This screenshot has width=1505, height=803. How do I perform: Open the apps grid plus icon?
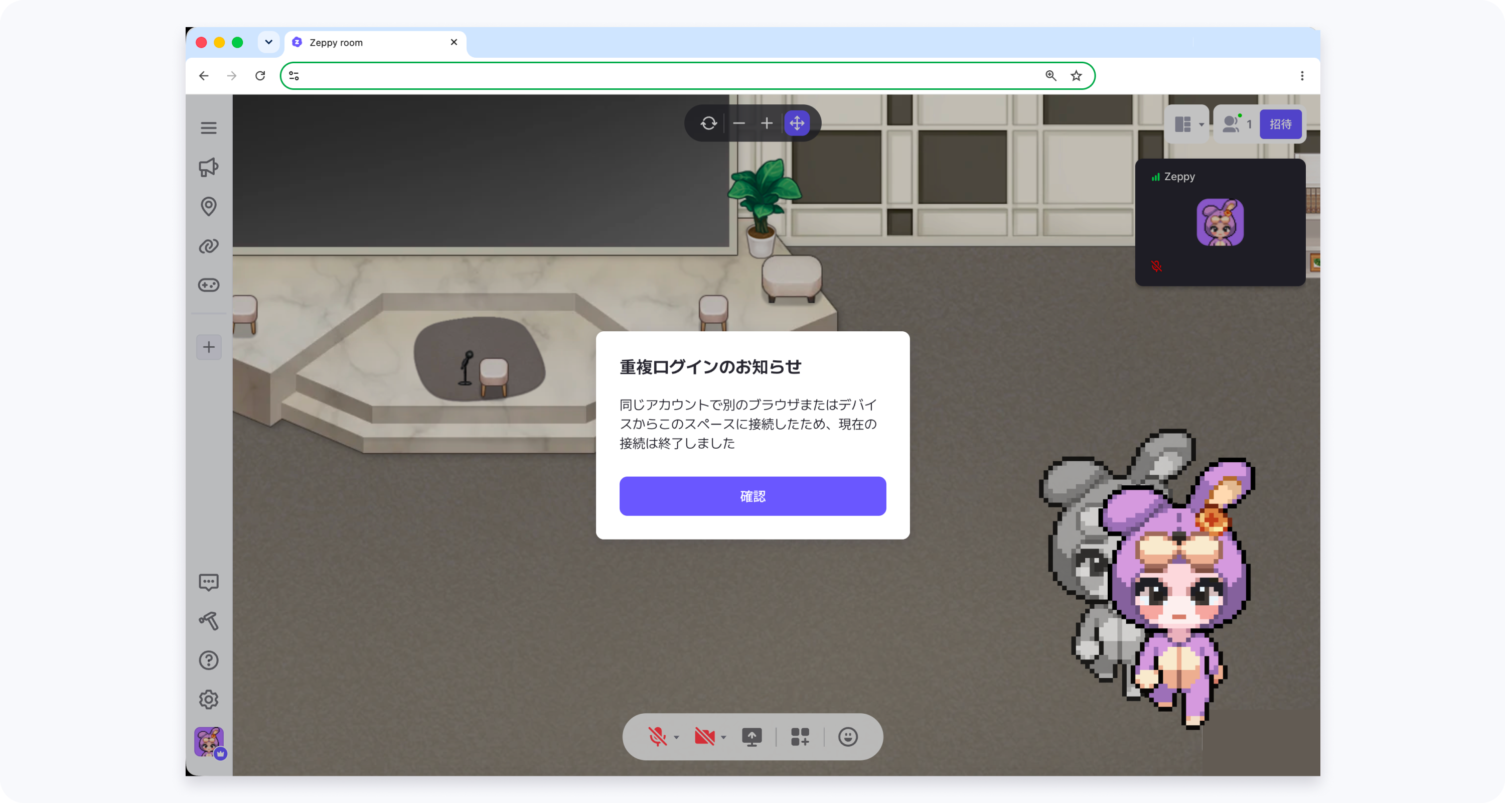[x=800, y=736]
